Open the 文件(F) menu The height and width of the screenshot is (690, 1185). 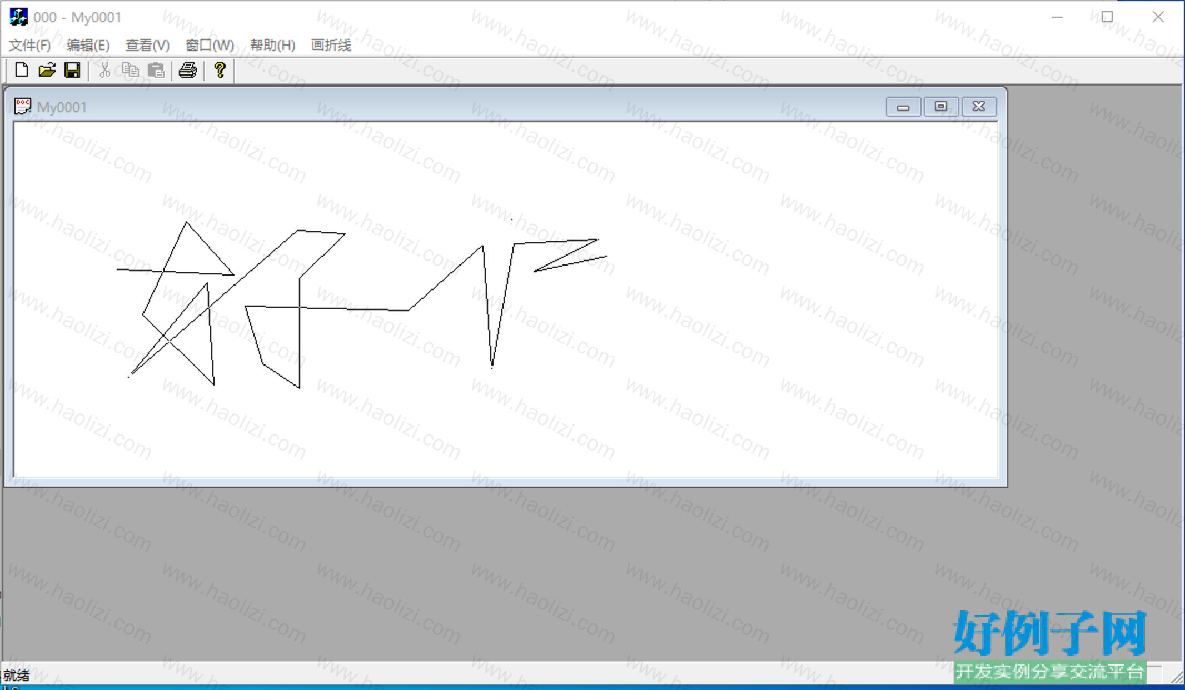pyautogui.click(x=30, y=45)
